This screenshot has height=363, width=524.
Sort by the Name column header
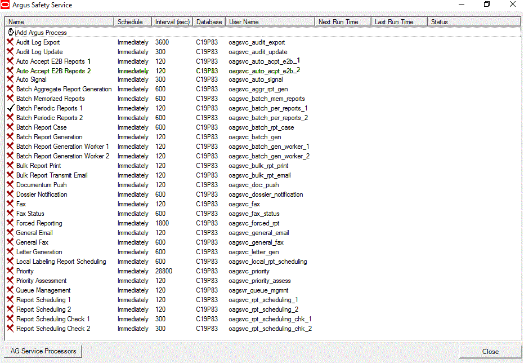(x=60, y=22)
